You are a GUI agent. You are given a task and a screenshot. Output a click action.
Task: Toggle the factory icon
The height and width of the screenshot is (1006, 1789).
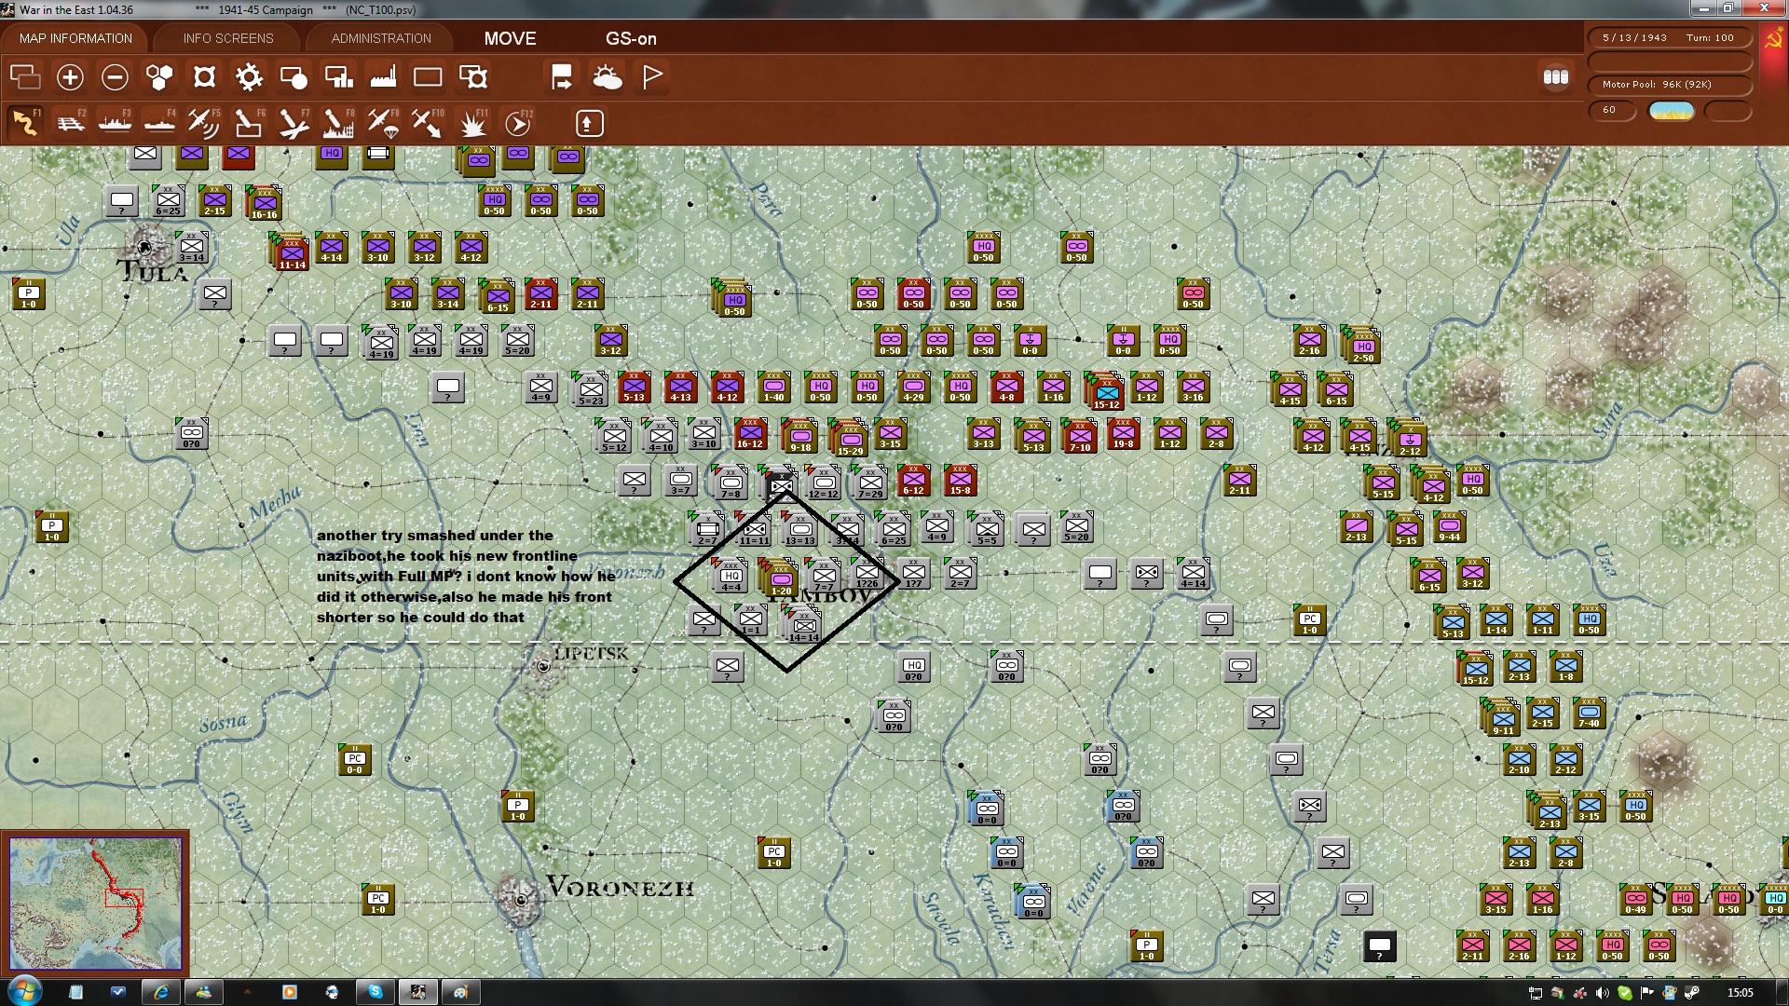(x=383, y=77)
